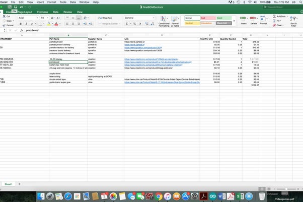The height and width of the screenshot is (202, 303).
Task: Align cell content to top
Action: pos(67,18)
